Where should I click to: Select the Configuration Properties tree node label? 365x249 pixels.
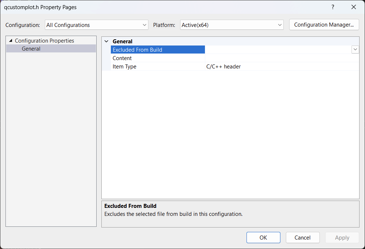click(44, 41)
